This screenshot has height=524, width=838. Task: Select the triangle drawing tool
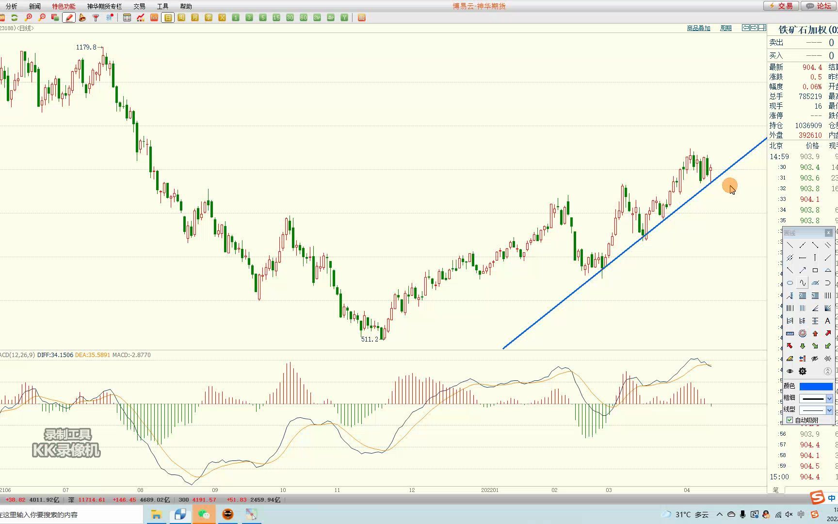pos(828,270)
